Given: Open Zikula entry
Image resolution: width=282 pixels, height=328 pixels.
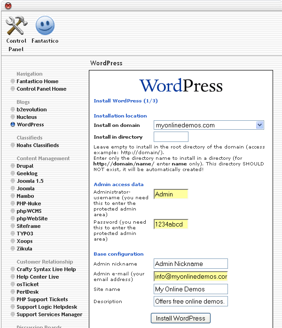Looking at the screenshot, I should click(x=24, y=249).
